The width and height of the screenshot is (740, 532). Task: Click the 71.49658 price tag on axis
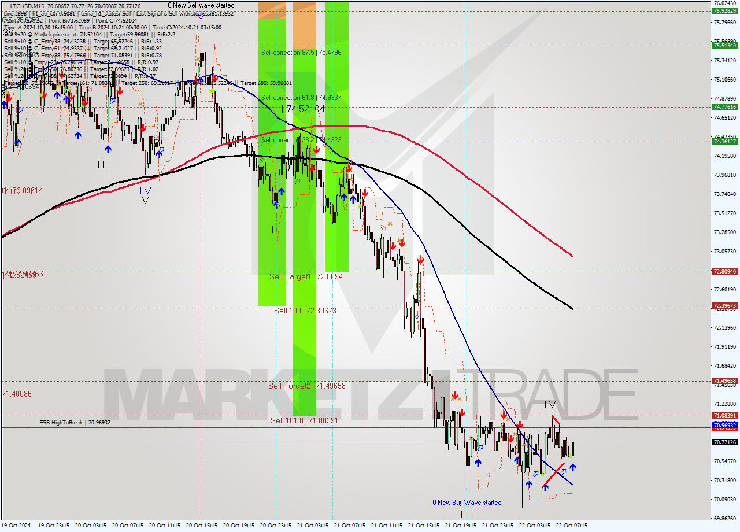[x=724, y=380]
